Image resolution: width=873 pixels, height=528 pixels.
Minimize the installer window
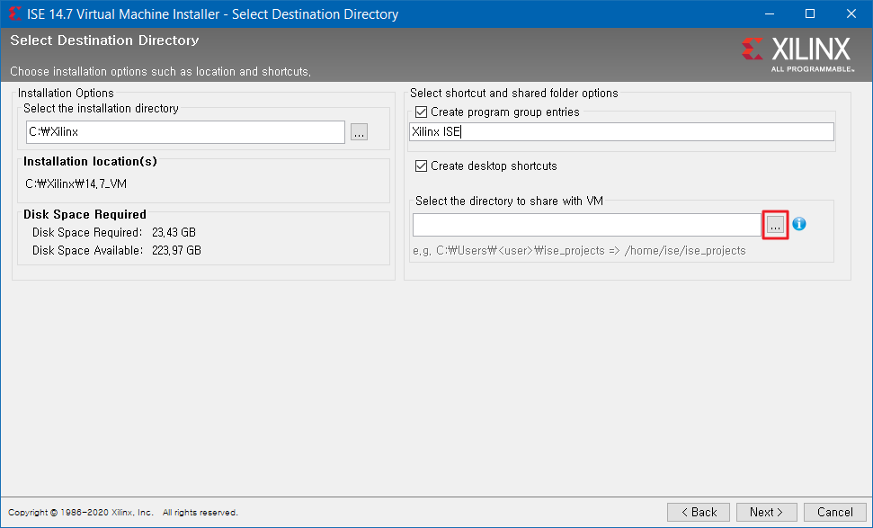click(x=770, y=13)
